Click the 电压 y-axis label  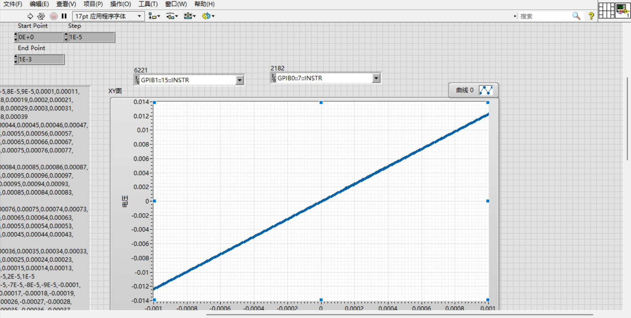click(x=125, y=201)
